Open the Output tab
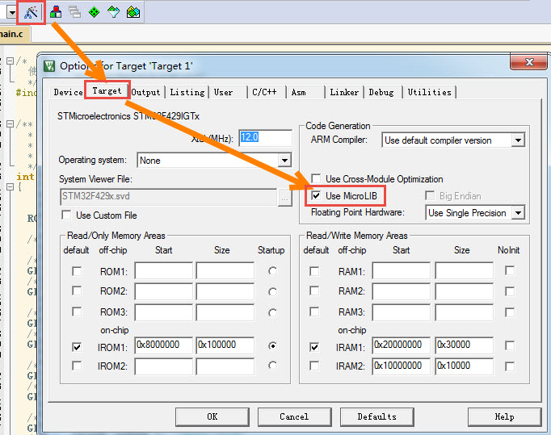Image resolution: width=551 pixels, height=435 pixels. pyautogui.click(x=146, y=92)
